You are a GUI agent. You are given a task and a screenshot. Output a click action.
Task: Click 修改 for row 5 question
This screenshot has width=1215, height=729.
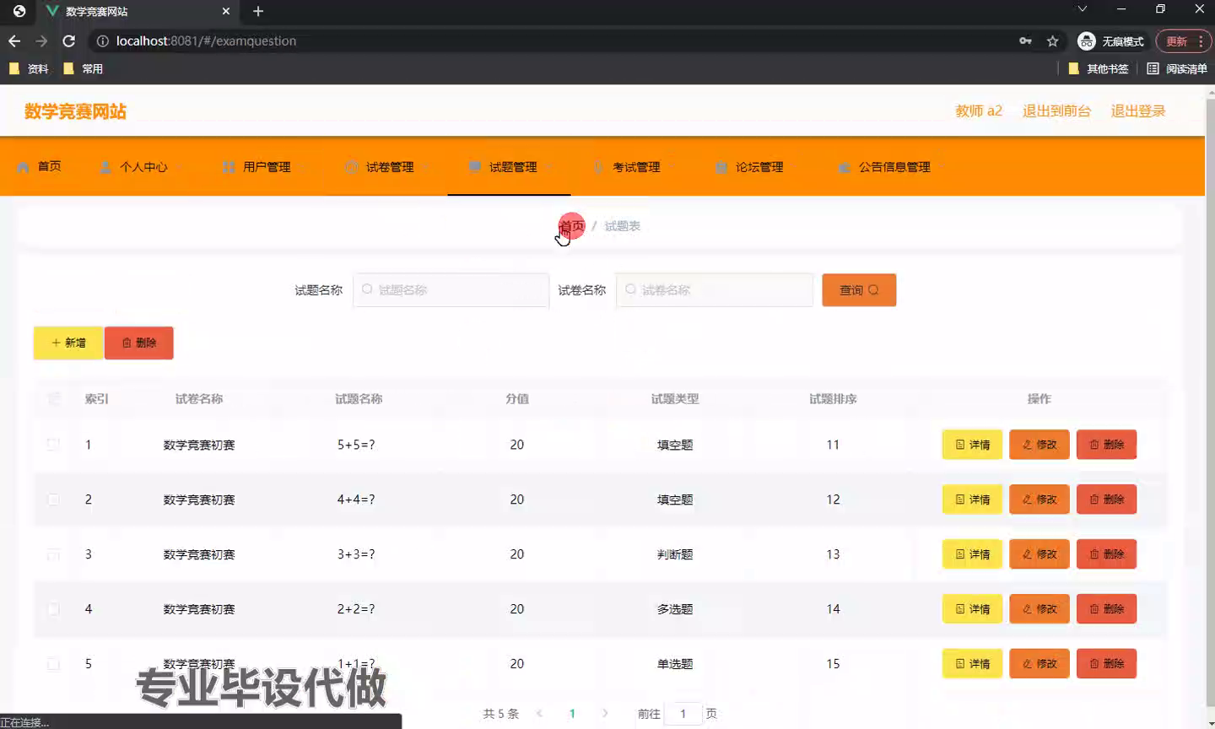(1039, 663)
